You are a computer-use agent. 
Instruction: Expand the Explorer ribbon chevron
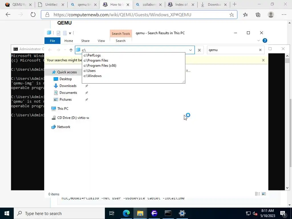point(258,40)
